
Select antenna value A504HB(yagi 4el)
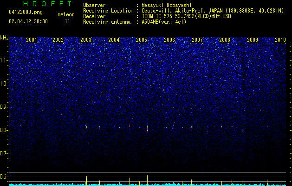coord(164,22)
